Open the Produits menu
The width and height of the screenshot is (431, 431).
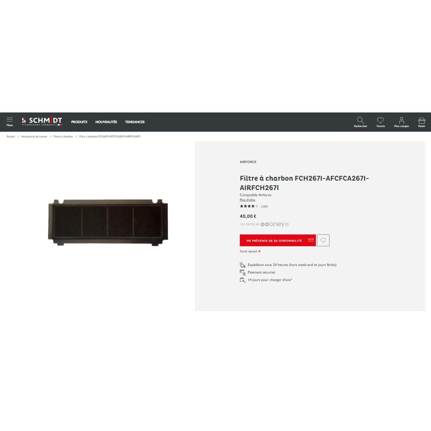(x=79, y=122)
